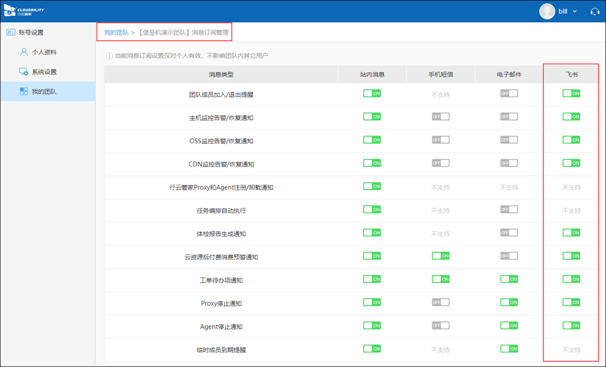606x367 pixels.
Task: Click the info icon beside subscription notice
Action: click(x=109, y=56)
